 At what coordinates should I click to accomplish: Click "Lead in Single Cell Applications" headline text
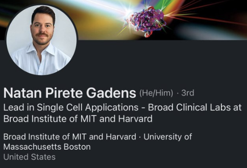point(71,108)
